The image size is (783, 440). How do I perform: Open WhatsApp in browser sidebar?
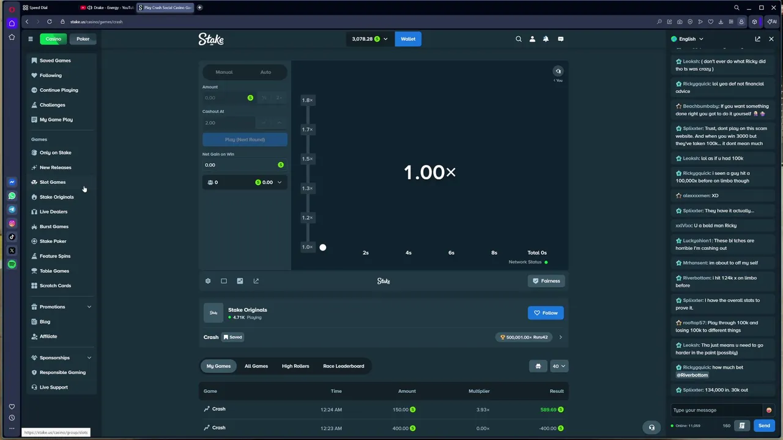pyautogui.click(x=12, y=196)
